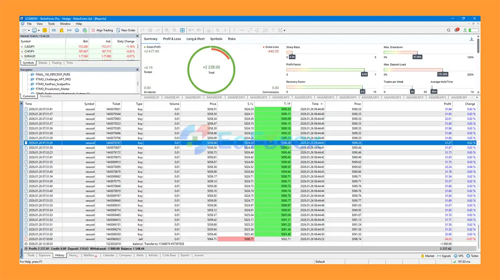Click the New Order button
This screenshot has height=280, width=500.
point(126,30)
